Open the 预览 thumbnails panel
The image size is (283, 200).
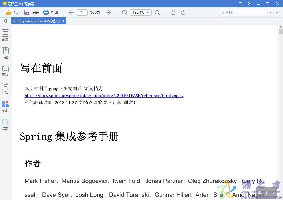coord(5,71)
